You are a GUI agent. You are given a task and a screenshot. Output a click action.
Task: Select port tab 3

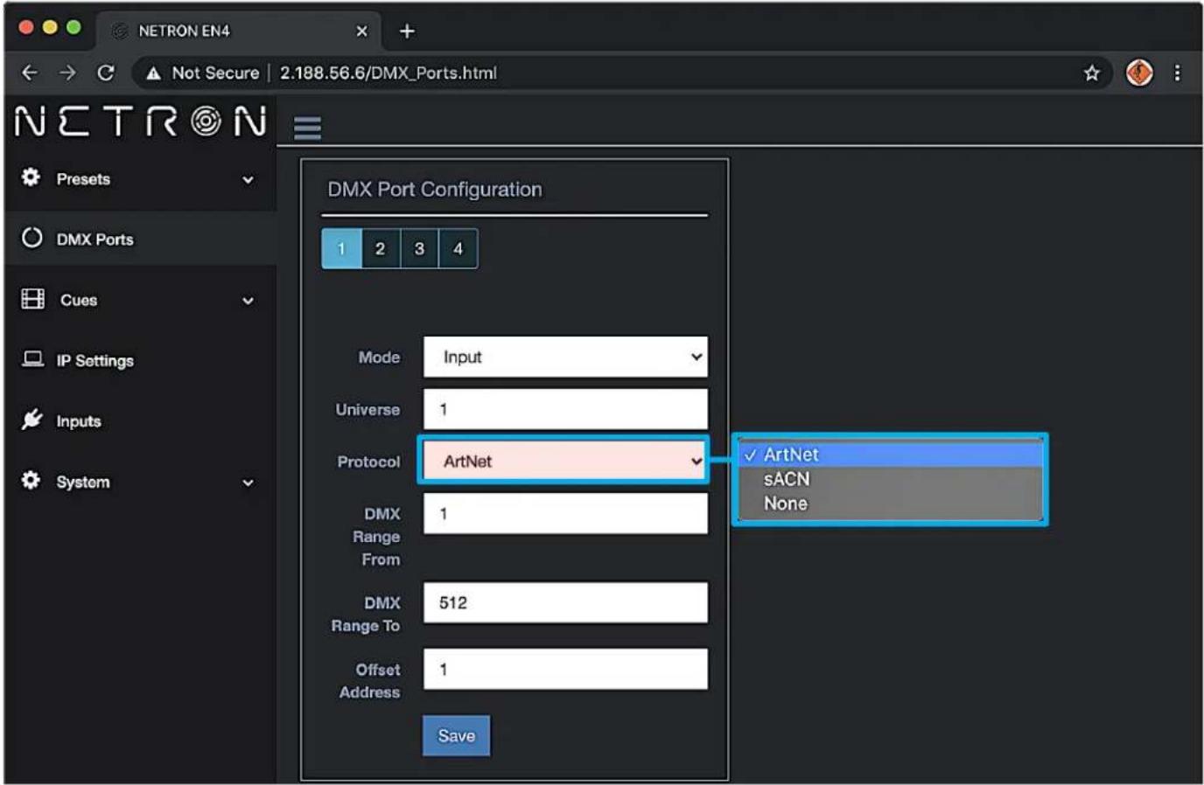419,248
